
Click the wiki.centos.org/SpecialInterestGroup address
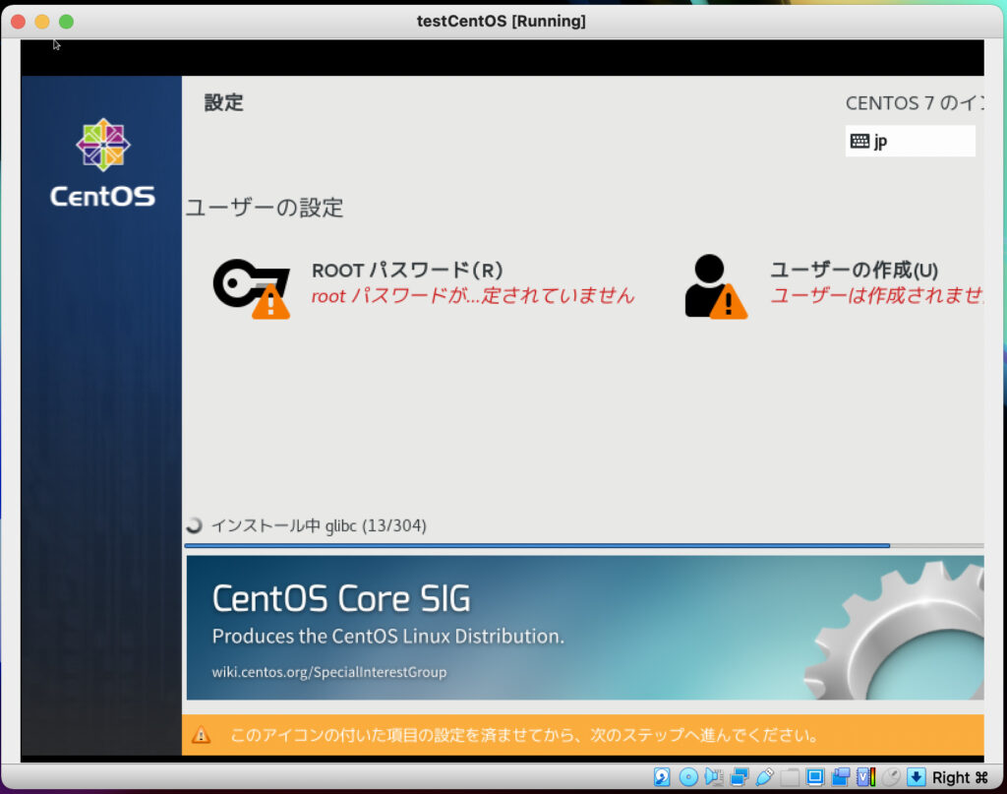pos(329,672)
